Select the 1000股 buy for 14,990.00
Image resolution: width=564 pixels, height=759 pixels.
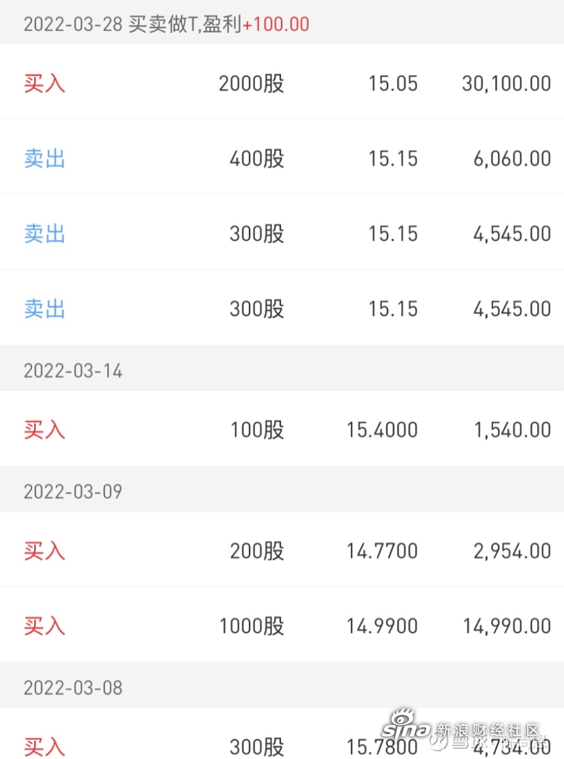coord(282,625)
